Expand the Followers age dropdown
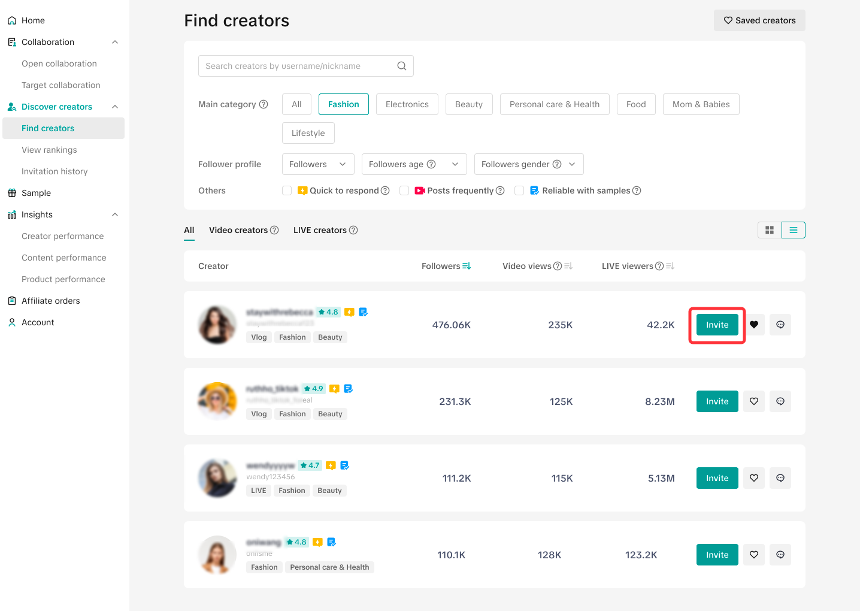 coord(414,164)
